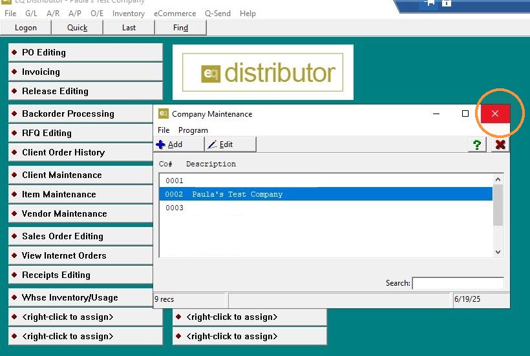Open Invoicing shortcut
Image resolution: width=530 pixels, height=356 pixels.
[x=85, y=72]
